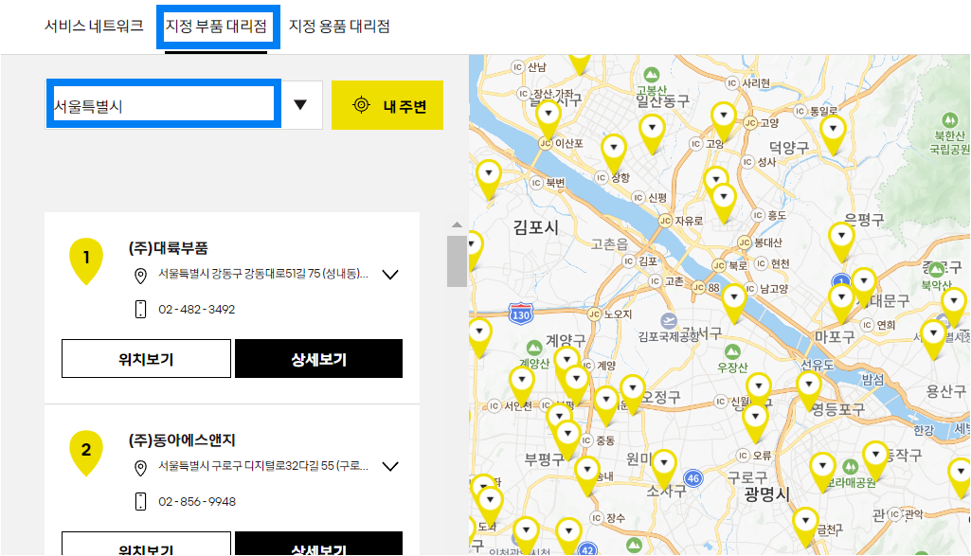Click 서울특별시 구로구 address text
971x556 pixels.
263,466
